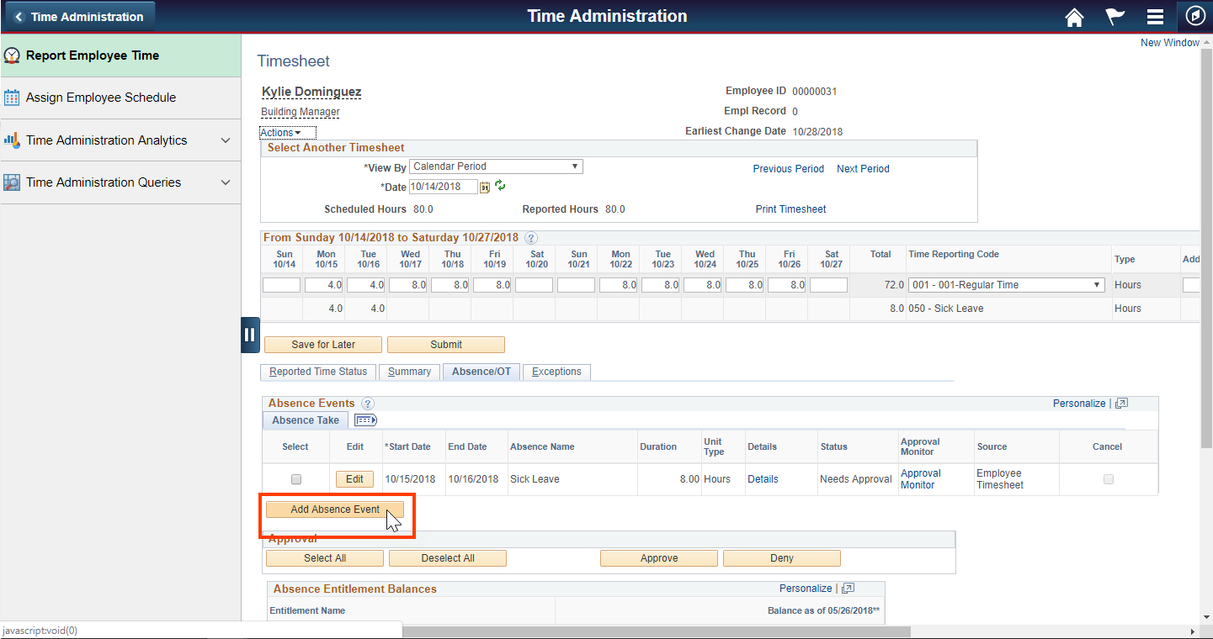Open help for Absence Events
This screenshot has height=639, width=1213.
368,403
